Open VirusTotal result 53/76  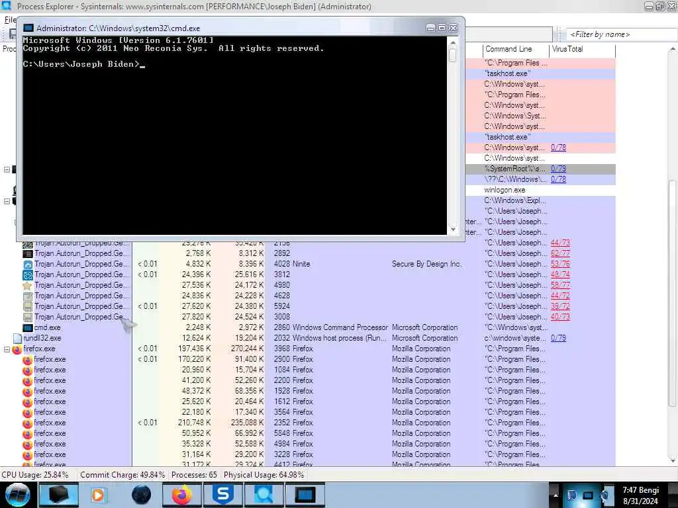coord(560,264)
